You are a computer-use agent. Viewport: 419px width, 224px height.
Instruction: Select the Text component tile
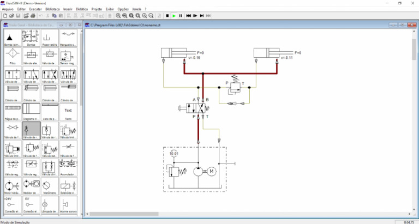pyautogui.click(x=68, y=111)
